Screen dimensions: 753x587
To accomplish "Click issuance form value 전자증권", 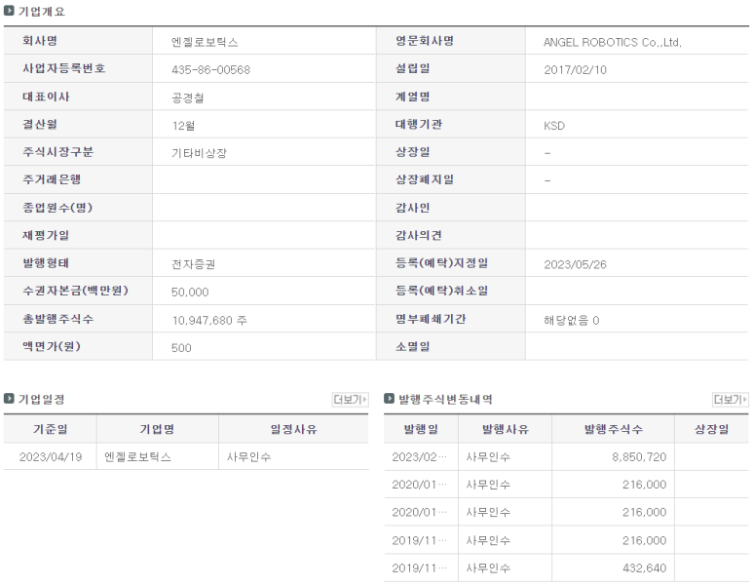I will [194, 264].
